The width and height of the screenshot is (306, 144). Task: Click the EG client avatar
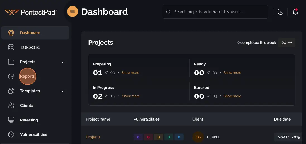[x=198, y=137]
